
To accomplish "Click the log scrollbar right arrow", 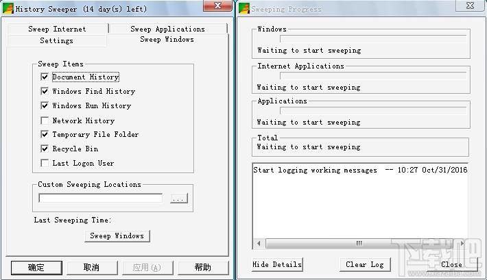I will click(462, 244).
